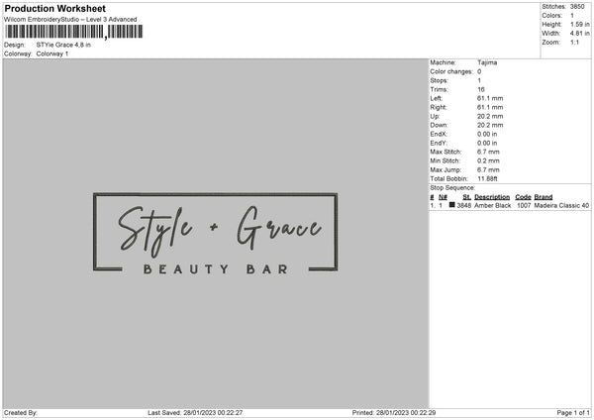
Task: Click the Brand column header
Action: [544, 197]
